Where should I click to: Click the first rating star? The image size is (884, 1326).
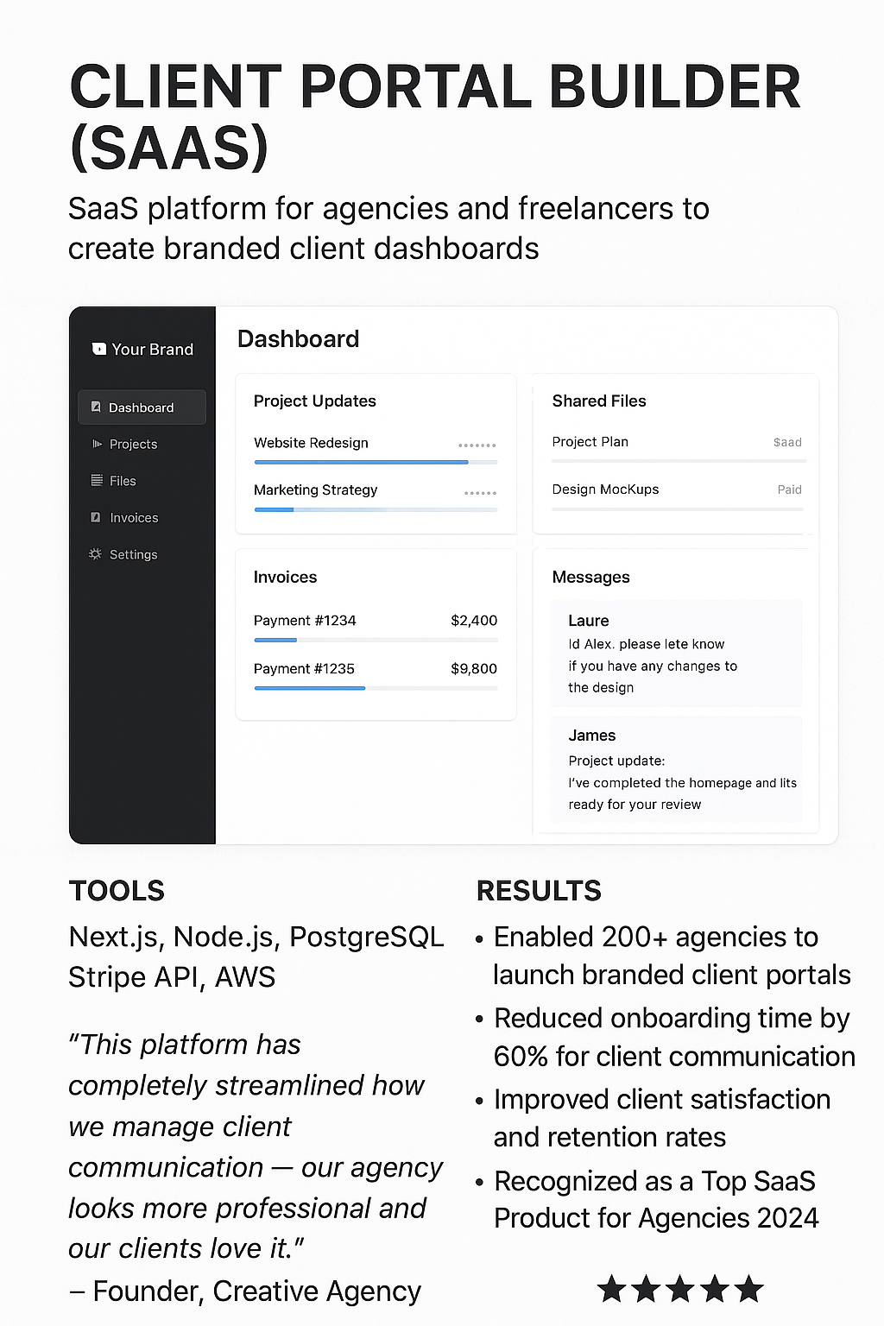pos(612,1289)
